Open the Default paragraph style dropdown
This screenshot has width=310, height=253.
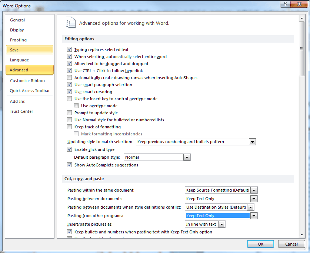pyautogui.click(x=187, y=157)
